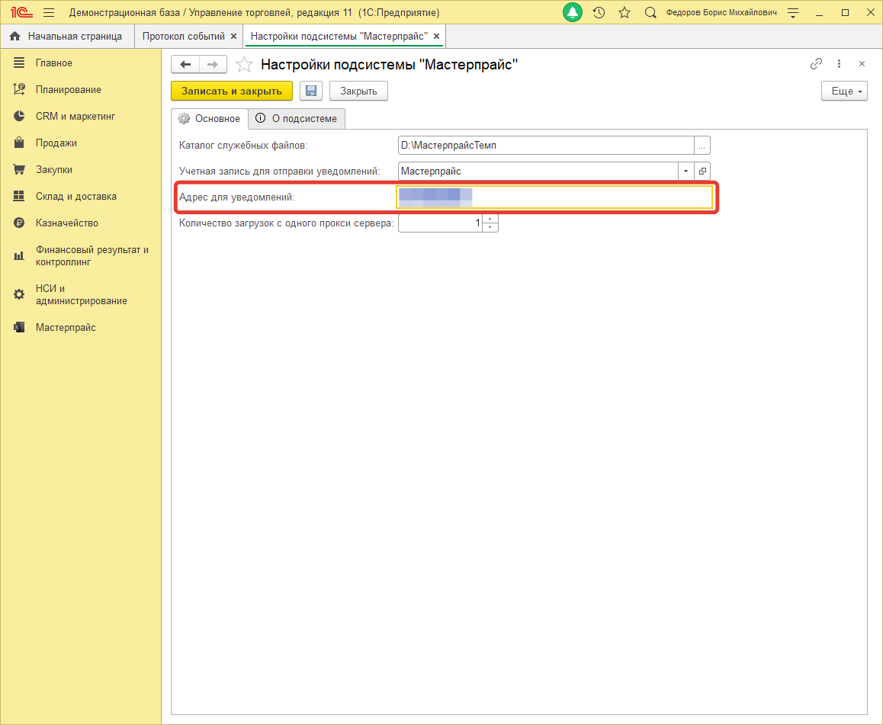Viewport: 883px width, 725px height.
Task: Open the history clock icon
Action: pyautogui.click(x=599, y=13)
